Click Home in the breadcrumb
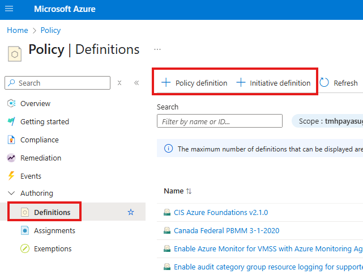This screenshot has height=274, width=363. click(x=18, y=30)
